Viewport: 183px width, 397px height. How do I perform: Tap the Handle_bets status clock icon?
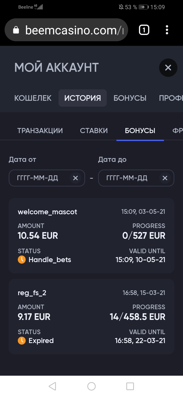(22, 260)
